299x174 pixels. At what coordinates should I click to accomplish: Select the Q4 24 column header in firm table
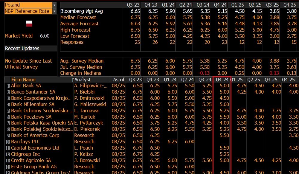(222, 80)
